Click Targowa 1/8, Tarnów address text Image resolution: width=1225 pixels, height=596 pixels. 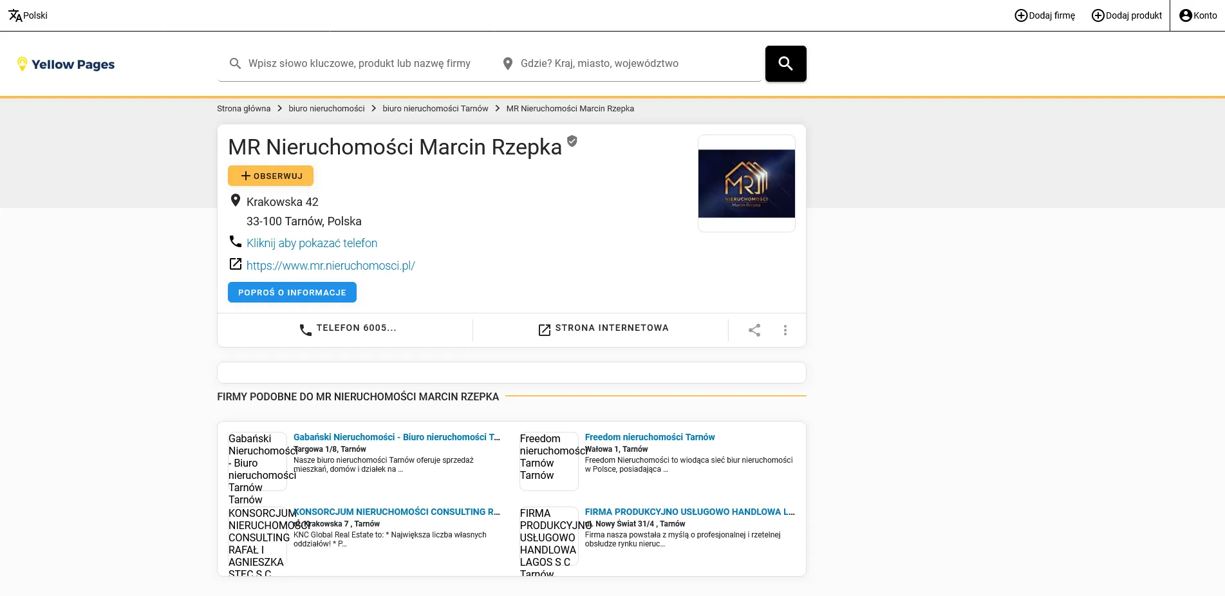pos(330,449)
